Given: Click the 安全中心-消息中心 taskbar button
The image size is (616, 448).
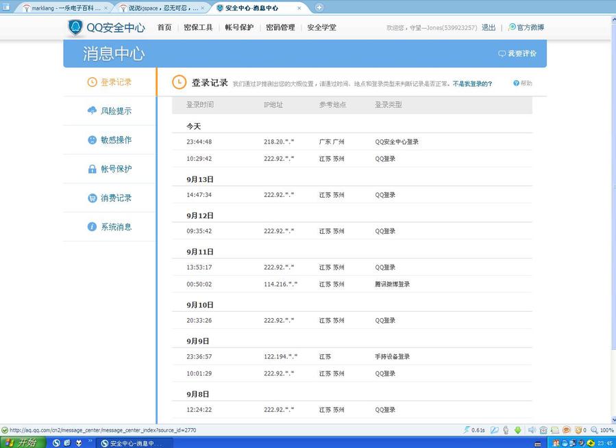Looking at the screenshot, I should (135, 443).
